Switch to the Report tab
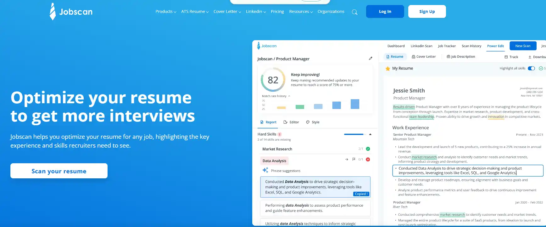 (268, 122)
